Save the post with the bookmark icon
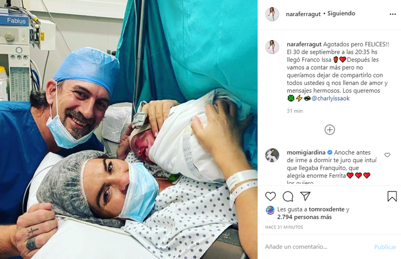The image size is (401, 259). (x=392, y=197)
